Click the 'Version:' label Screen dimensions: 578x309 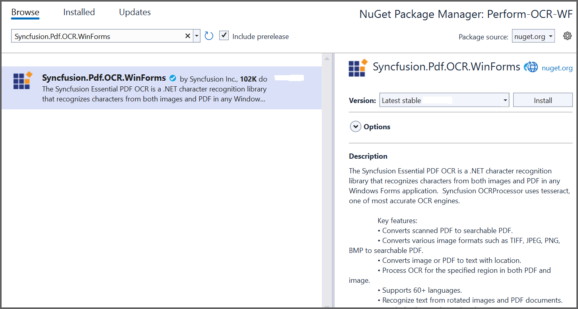pos(362,101)
